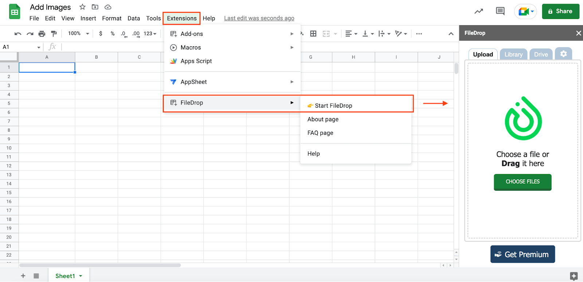Format cell as percent
583x282 pixels.
(x=113, y=34)
